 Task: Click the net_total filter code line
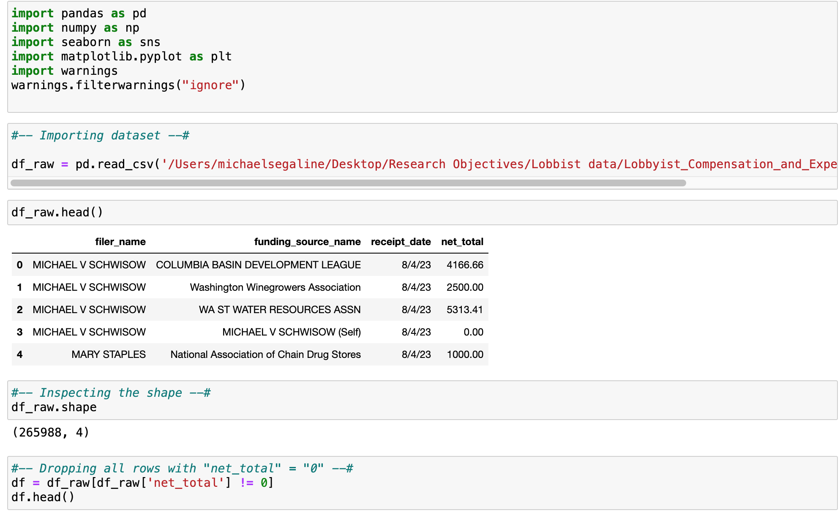pos(142,483)
